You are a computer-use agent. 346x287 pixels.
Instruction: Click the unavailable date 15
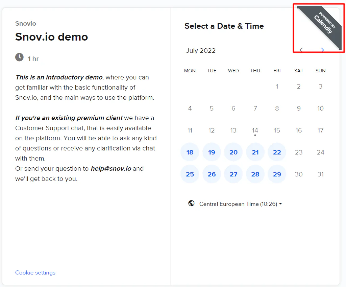pyautogui.click(x=277, y=130)
